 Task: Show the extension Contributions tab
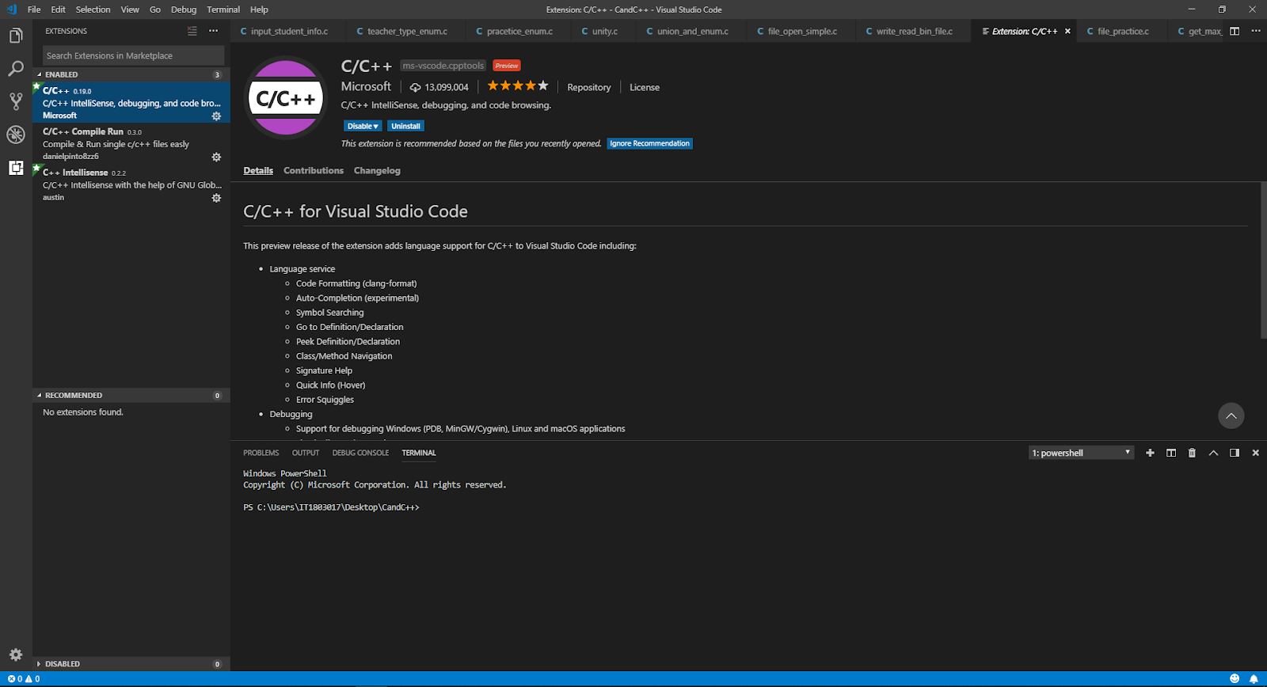pos(314,170)
